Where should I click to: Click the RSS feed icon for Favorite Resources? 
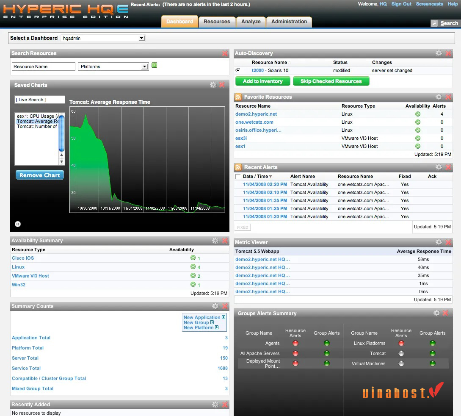[x=238, y=97]
